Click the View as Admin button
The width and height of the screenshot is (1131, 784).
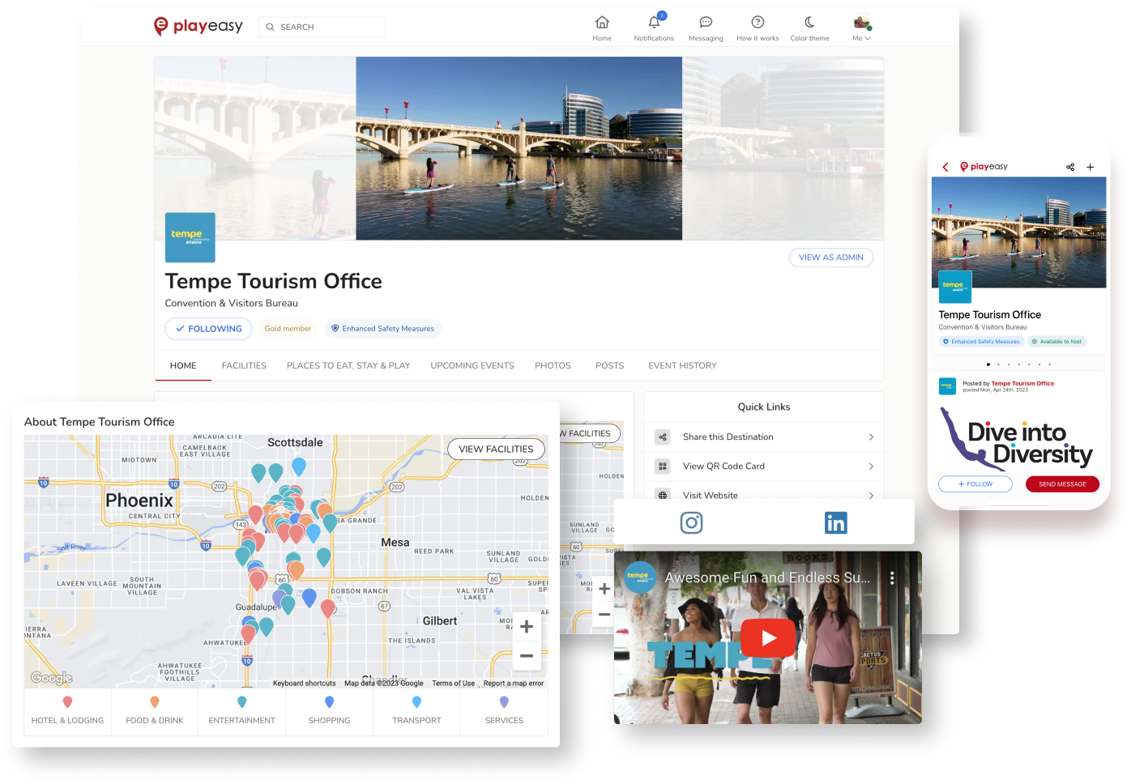(830, 258)
